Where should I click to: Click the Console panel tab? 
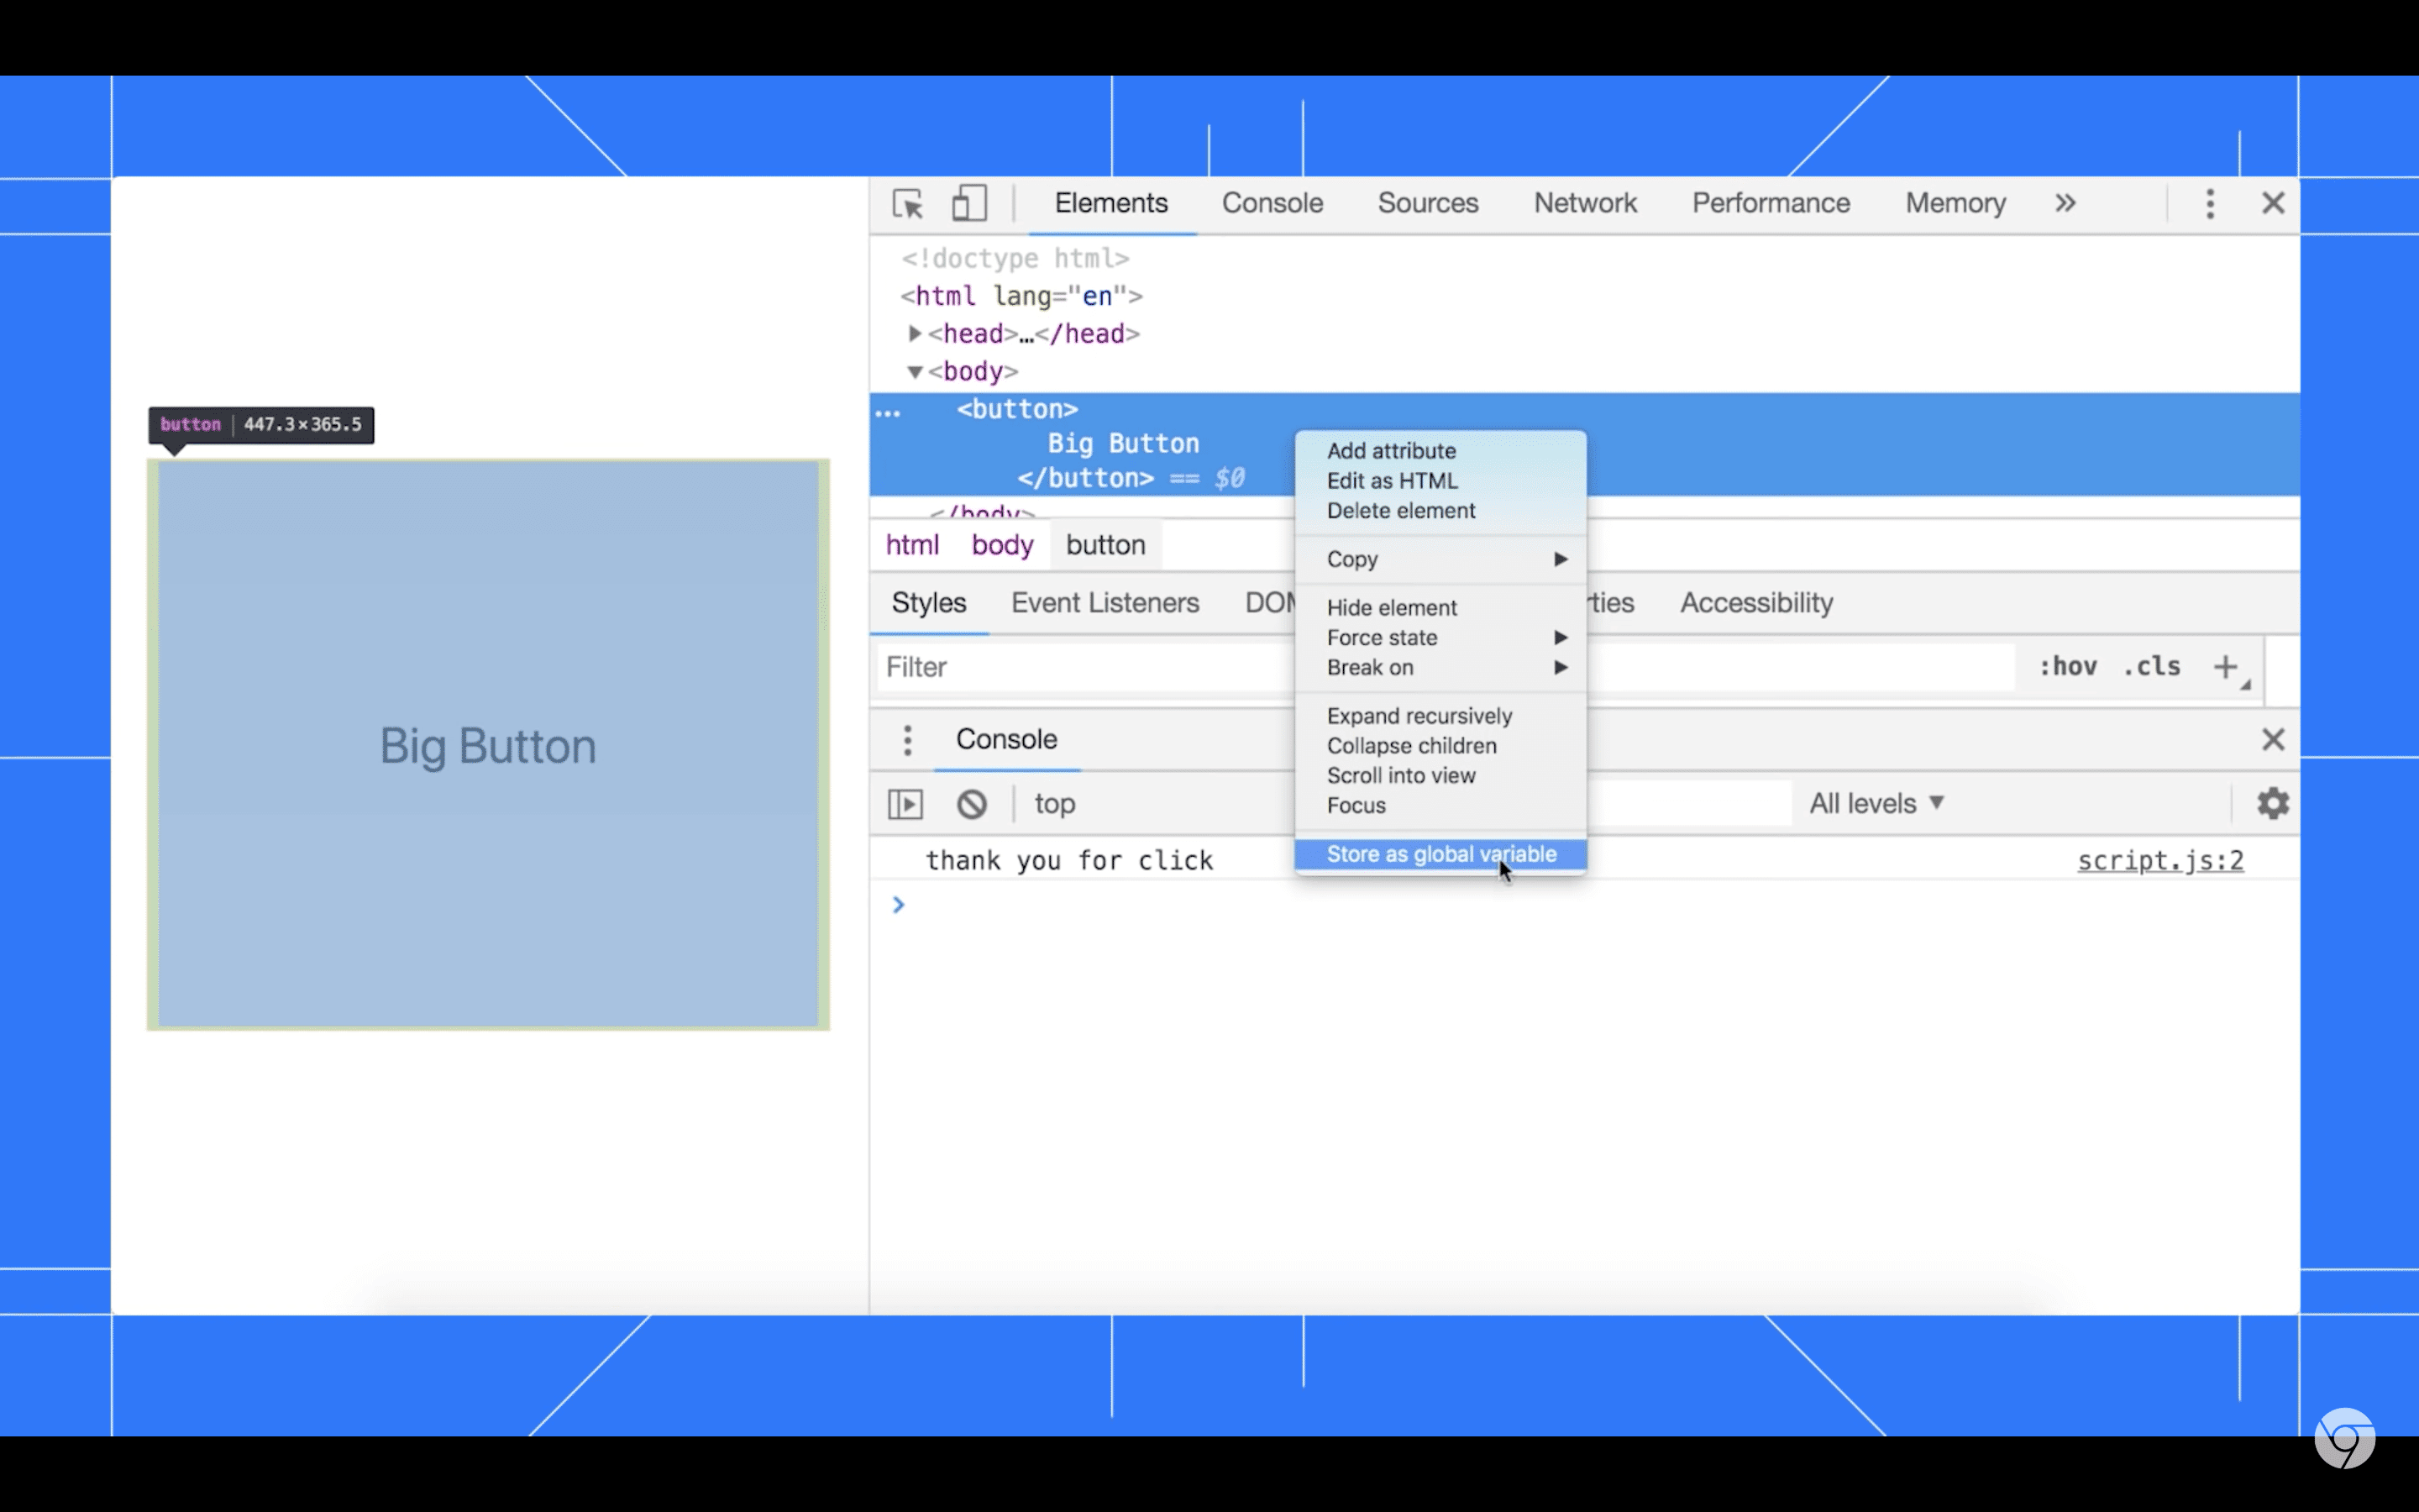click(x=1273, y=202)
